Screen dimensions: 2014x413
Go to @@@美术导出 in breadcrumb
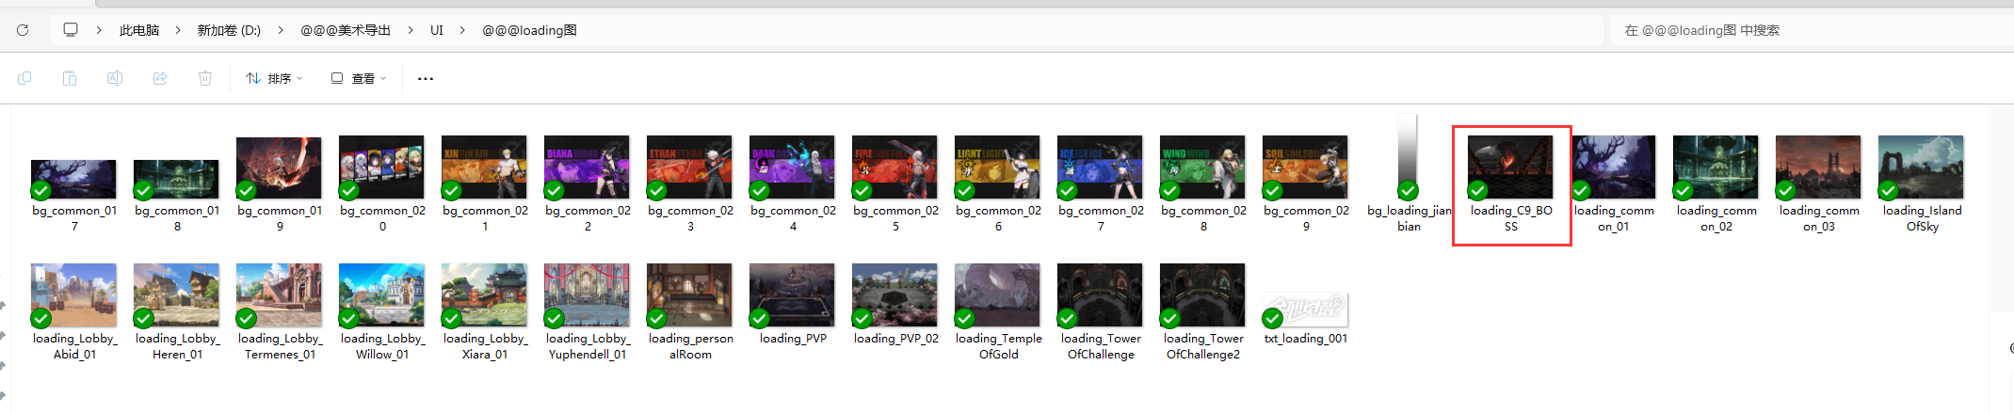346,30
